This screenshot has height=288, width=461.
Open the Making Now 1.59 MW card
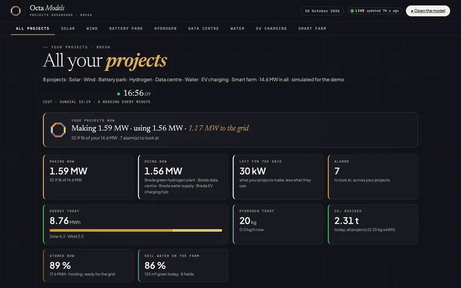[88, 177]
